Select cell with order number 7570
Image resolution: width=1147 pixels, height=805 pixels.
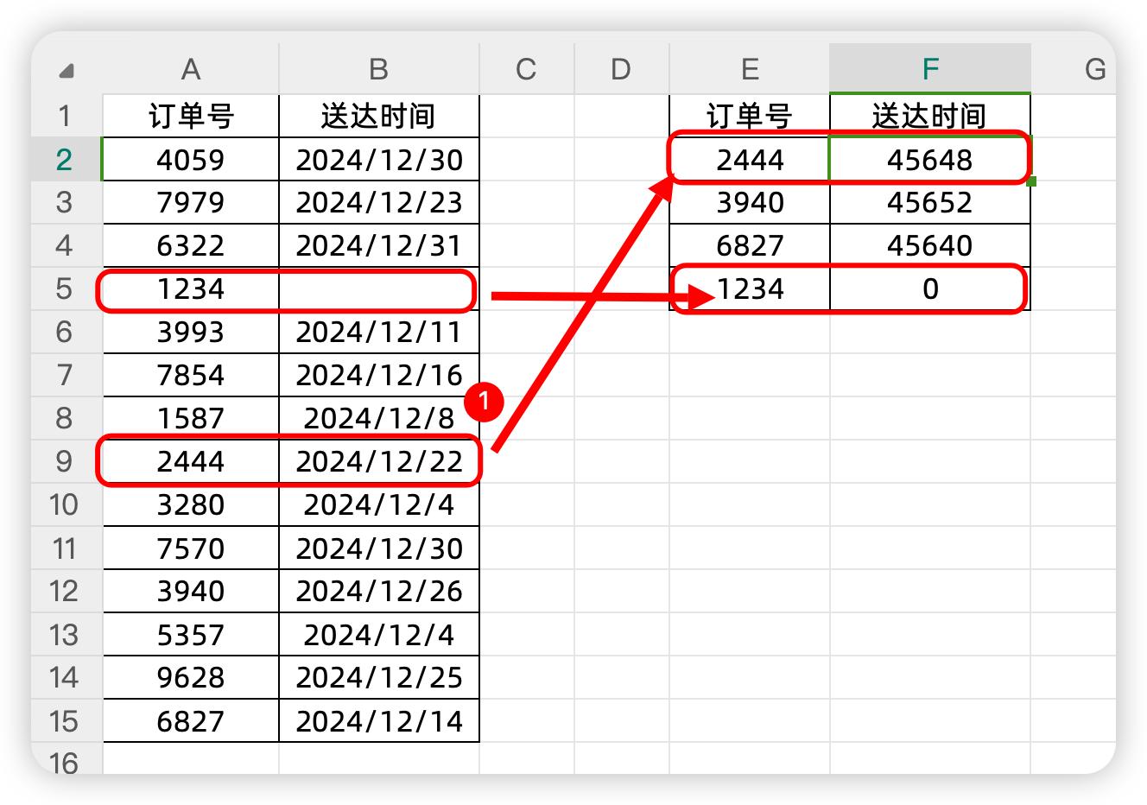click(191, 548)
